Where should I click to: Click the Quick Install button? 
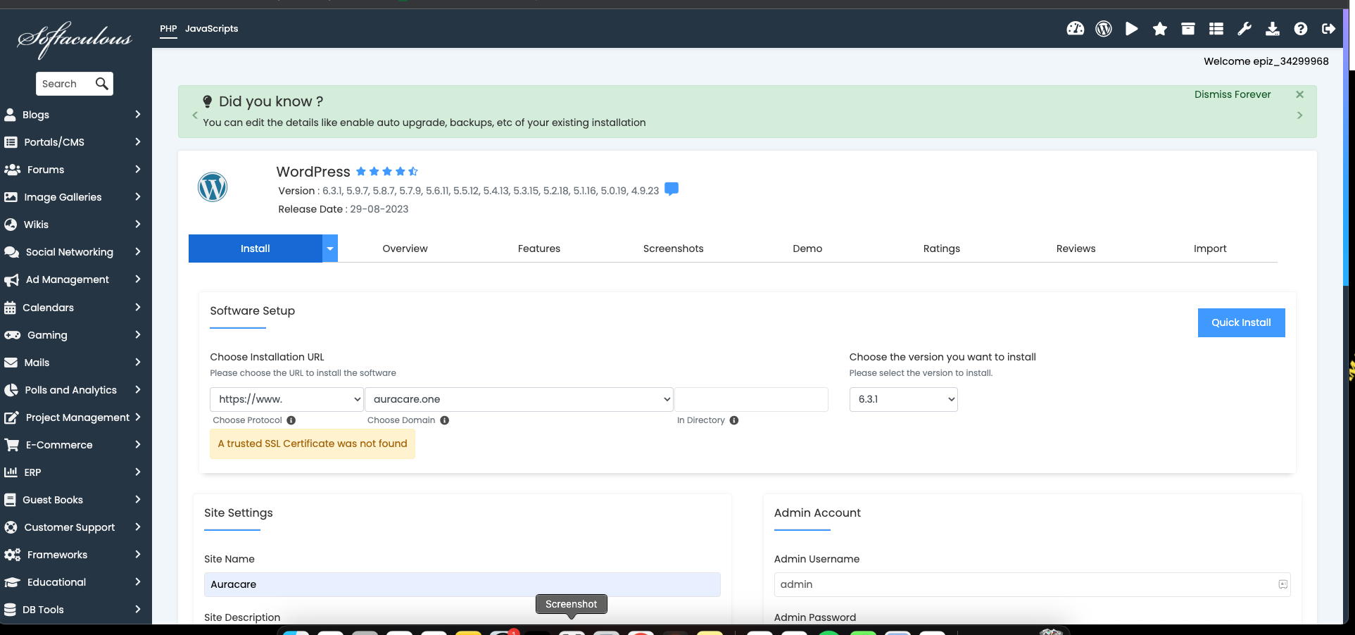click(x=1241, y=322)
